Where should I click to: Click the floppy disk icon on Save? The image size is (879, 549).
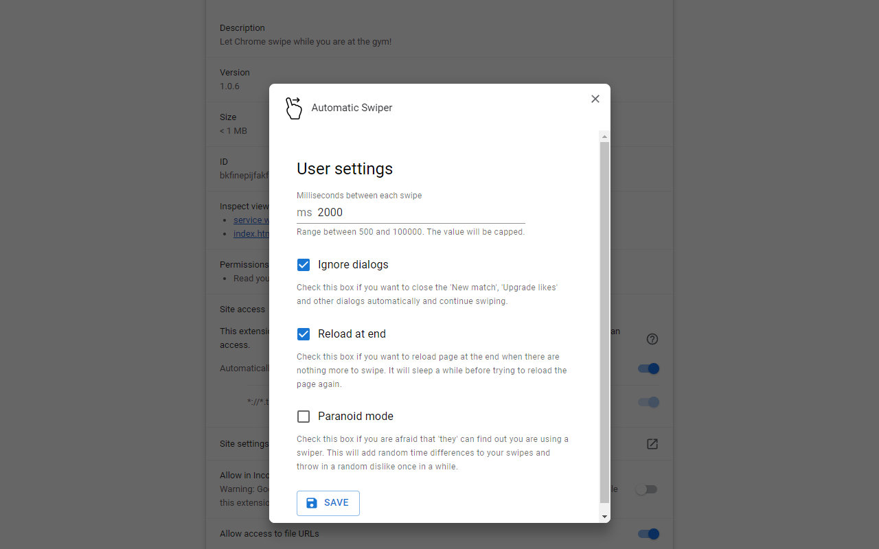coord(312,503)
